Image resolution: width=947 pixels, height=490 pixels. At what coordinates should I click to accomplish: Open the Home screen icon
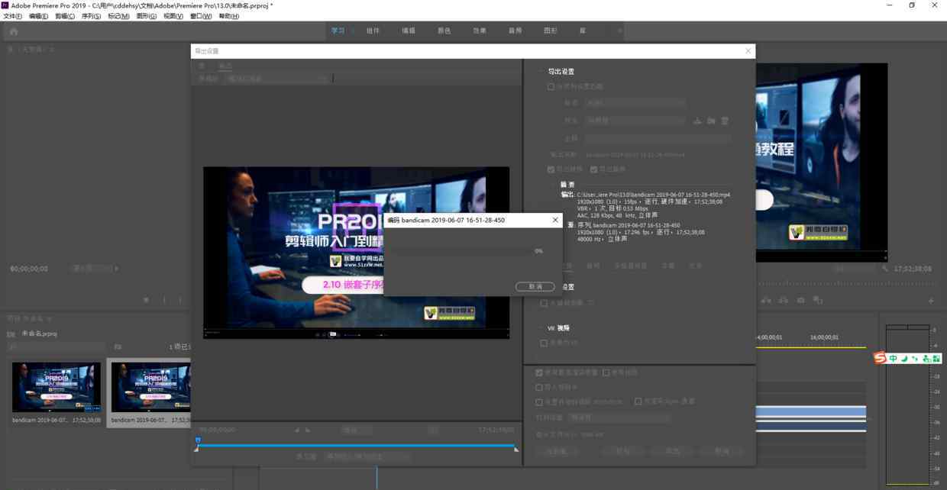pos(14,31)
